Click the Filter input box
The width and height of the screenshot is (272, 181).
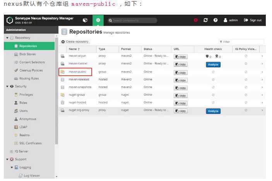pyautogui.click(x=241, y=42)
